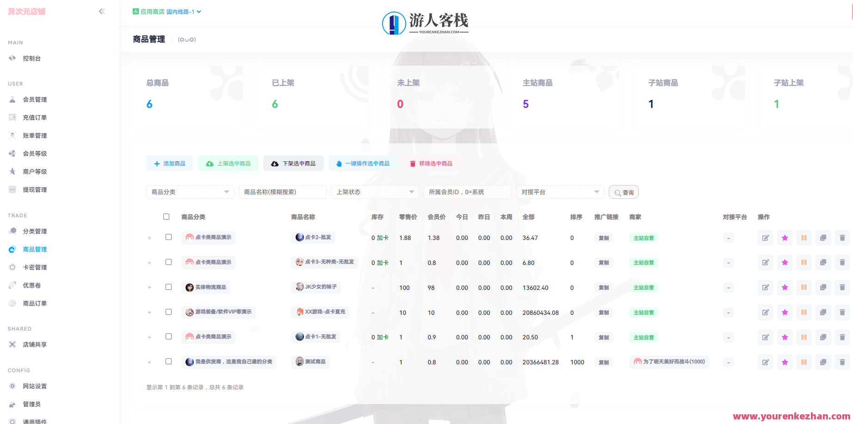This screenshot has width=853, height=424.
Task: Open 店铺共享 under SHARED
Action: (x=34, y=344)
